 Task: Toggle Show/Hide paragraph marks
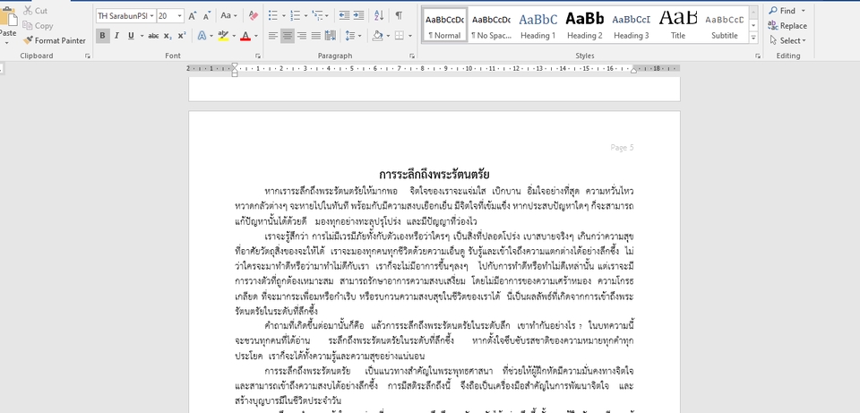tap(399, 15)
